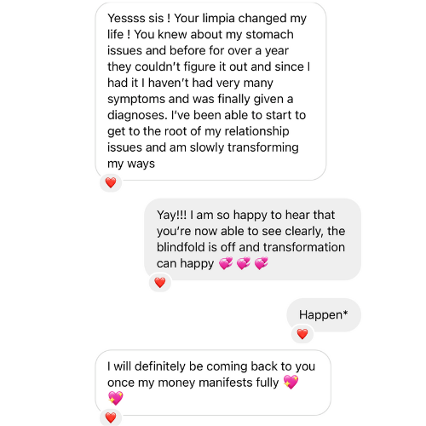Select the 'I will definitely be coming back' bubble
The width and height of the screenshot is (426, 426).
(x=213, y=383)
